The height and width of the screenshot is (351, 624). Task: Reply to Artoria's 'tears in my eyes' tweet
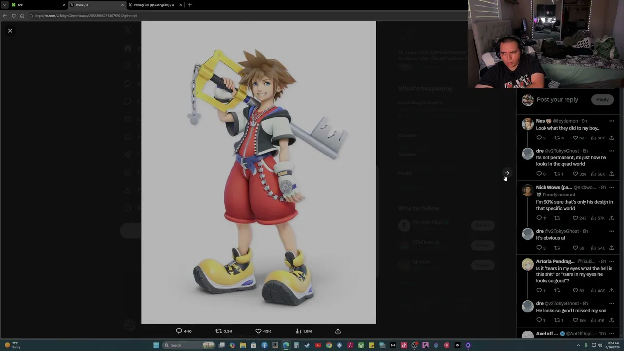[x=541, y=291]
